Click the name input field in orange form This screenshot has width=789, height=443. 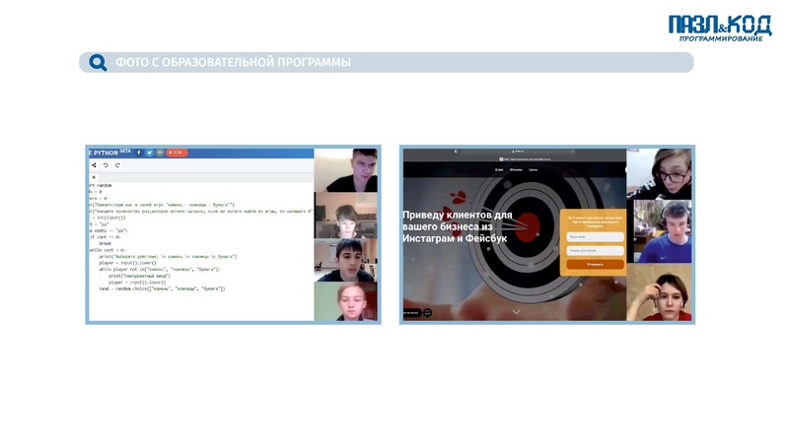[x=595, y=237]
